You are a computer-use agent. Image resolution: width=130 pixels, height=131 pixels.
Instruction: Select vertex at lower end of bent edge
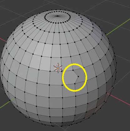75,84
